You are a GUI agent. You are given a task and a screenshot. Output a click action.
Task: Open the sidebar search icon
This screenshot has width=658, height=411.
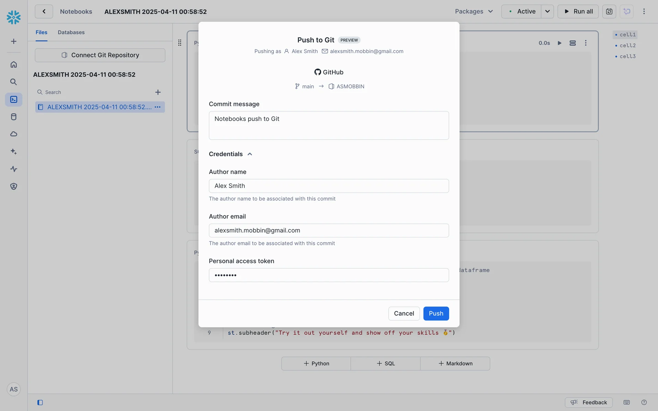[x=14, y=82]
